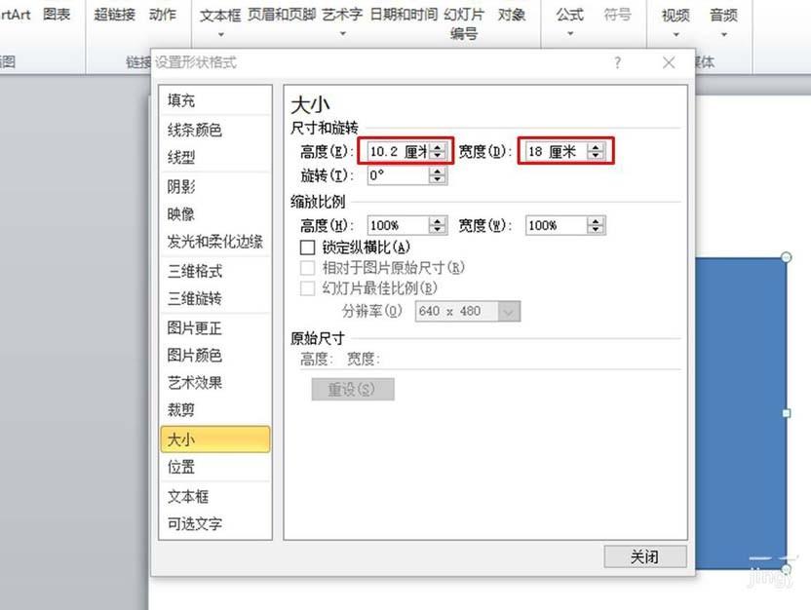
Task: Insert an equation using 公式 icon
Action: coord(568,16)
